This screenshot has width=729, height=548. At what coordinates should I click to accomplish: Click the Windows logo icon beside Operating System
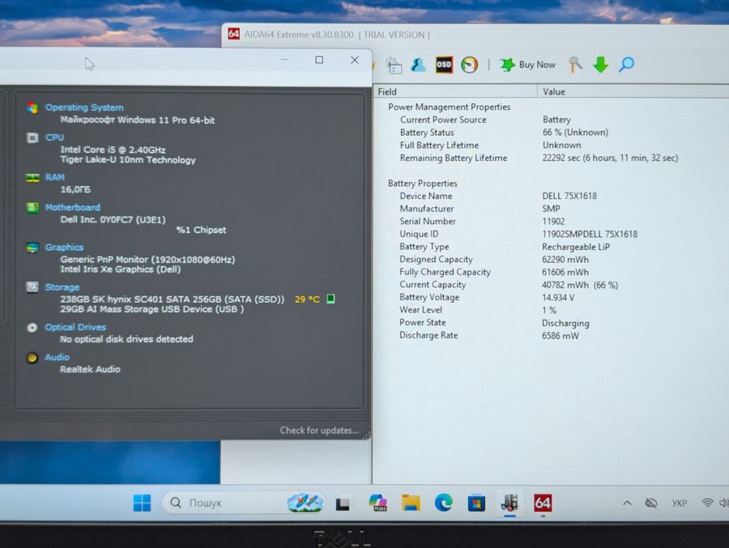coord(32,108)
